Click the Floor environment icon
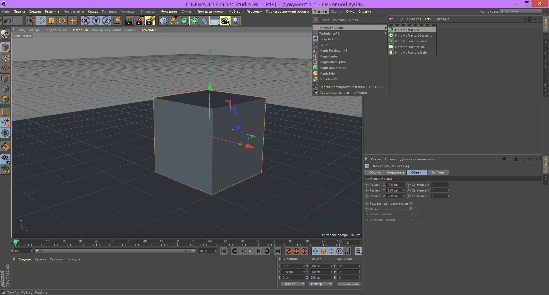 (215, 21)
